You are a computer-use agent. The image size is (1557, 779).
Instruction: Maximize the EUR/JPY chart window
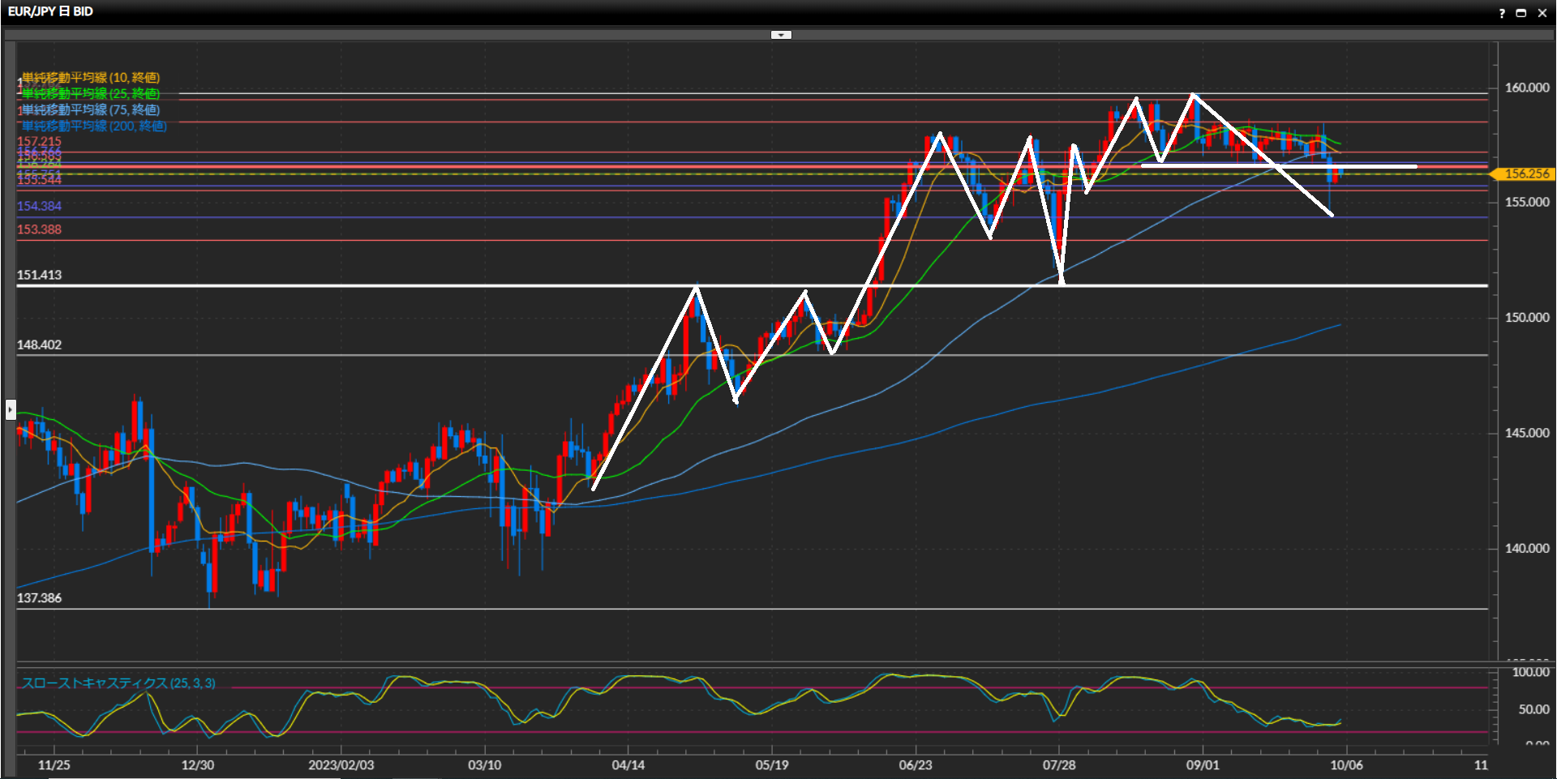[x=1521, y=13]
